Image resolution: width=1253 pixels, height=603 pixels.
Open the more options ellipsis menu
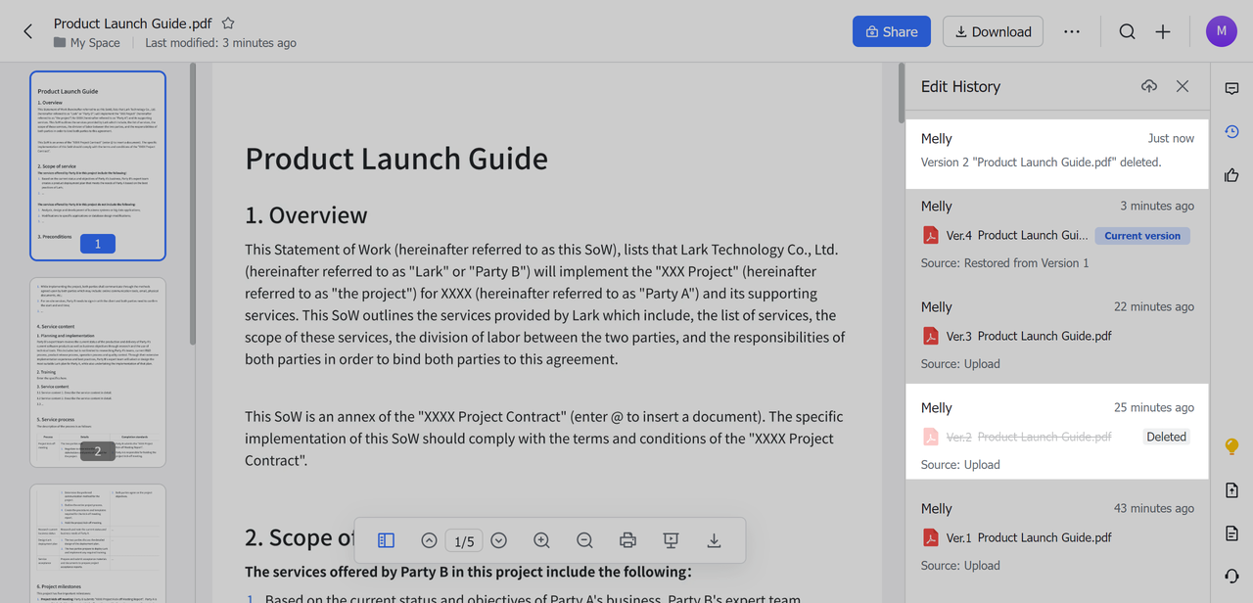(1071, 31)
